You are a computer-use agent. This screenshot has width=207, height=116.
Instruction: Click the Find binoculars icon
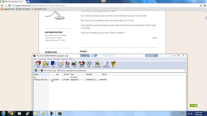tap(74, 64)
